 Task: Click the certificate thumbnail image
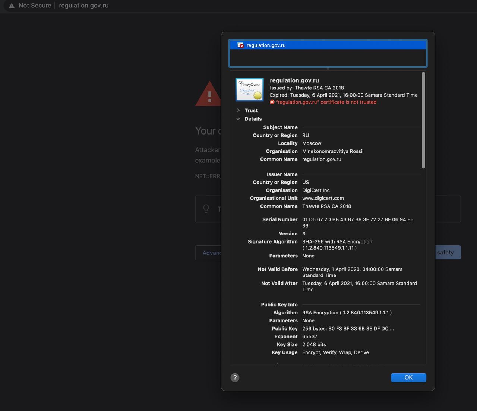(250, 89)
